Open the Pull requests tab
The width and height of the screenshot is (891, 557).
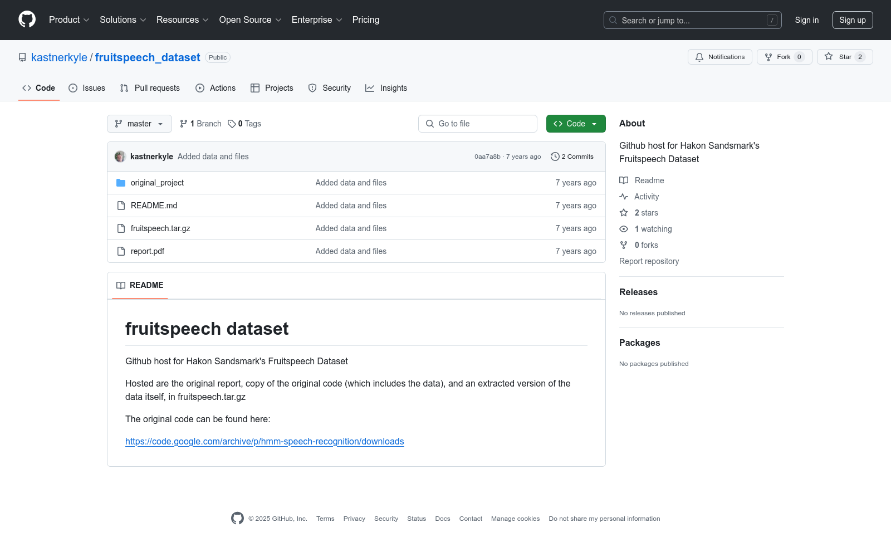150,88
